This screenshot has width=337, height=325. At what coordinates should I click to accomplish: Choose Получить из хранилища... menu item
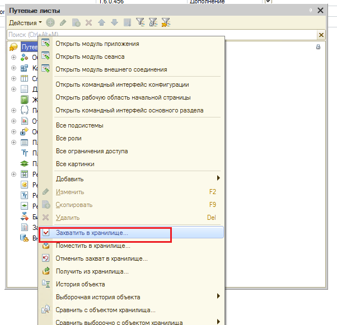click(x=132, y=271)
